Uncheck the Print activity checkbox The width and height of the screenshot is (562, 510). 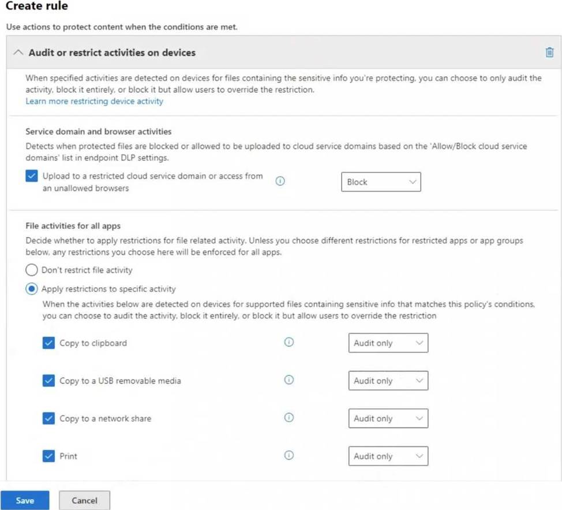point(48,456)
